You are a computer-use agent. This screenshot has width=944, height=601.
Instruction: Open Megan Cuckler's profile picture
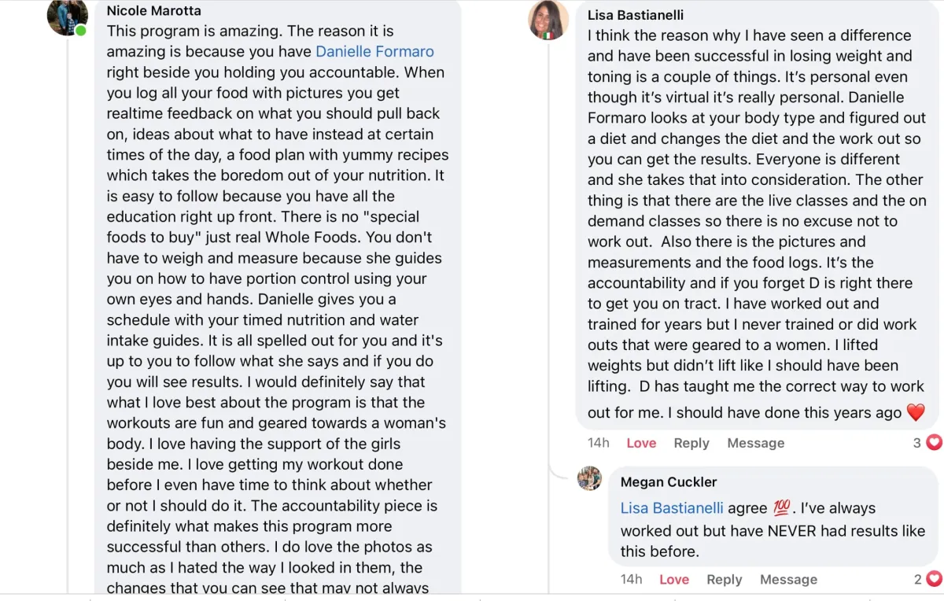tap(589, 478)
